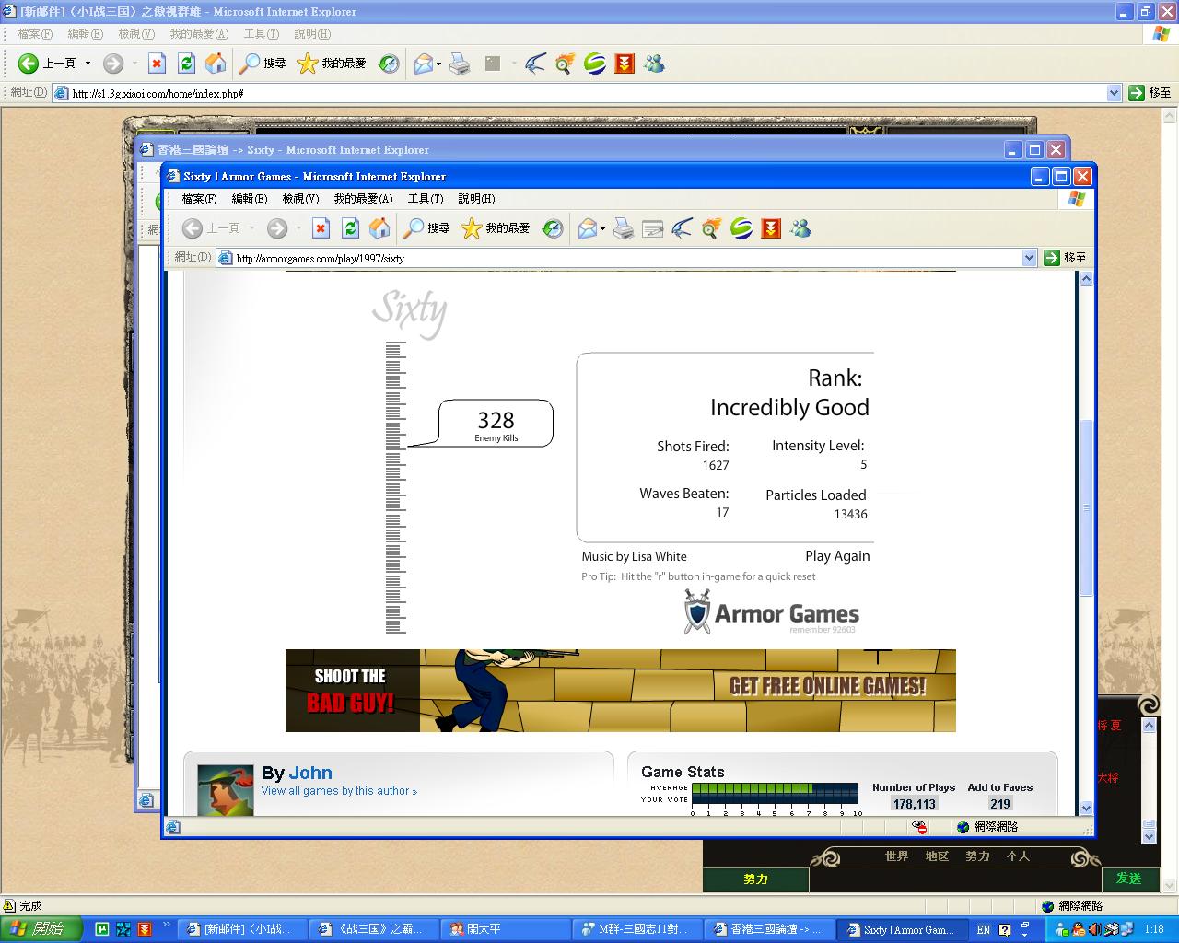
Task: Switch to the 開太平 taskbar window
Action: 507,930
